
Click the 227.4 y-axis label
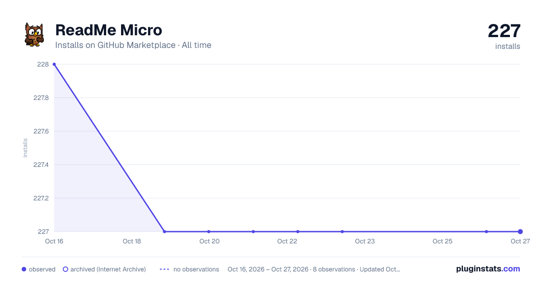(x=41, y=165)
